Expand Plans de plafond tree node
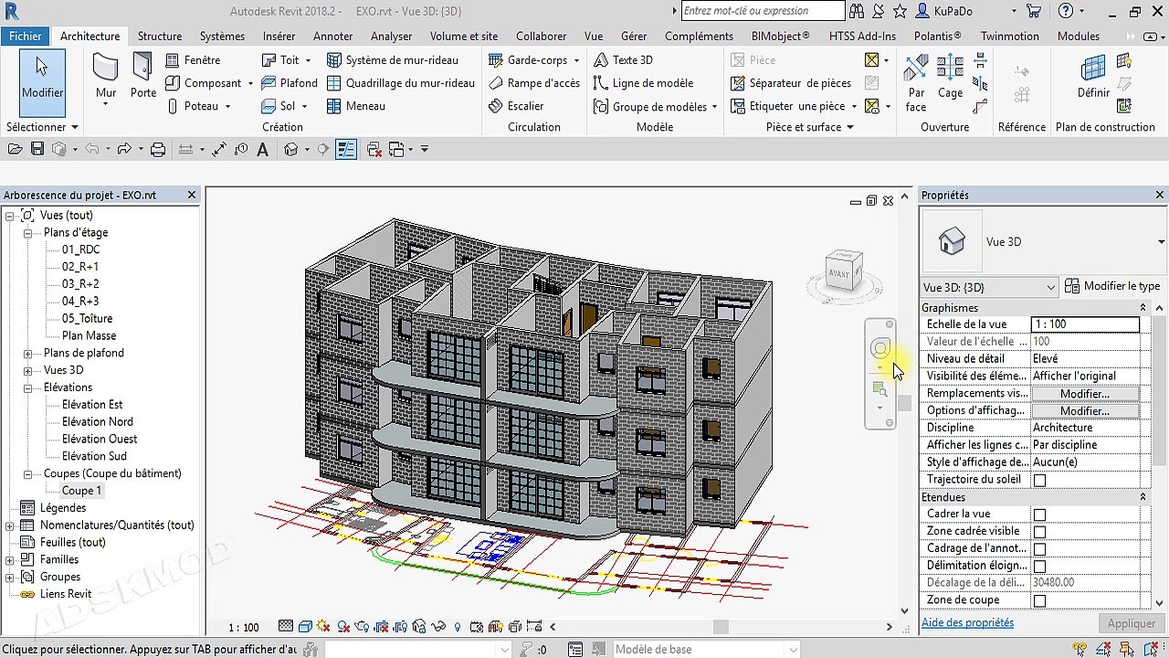The image size is (1169, 658). click(x=27, y=354)
